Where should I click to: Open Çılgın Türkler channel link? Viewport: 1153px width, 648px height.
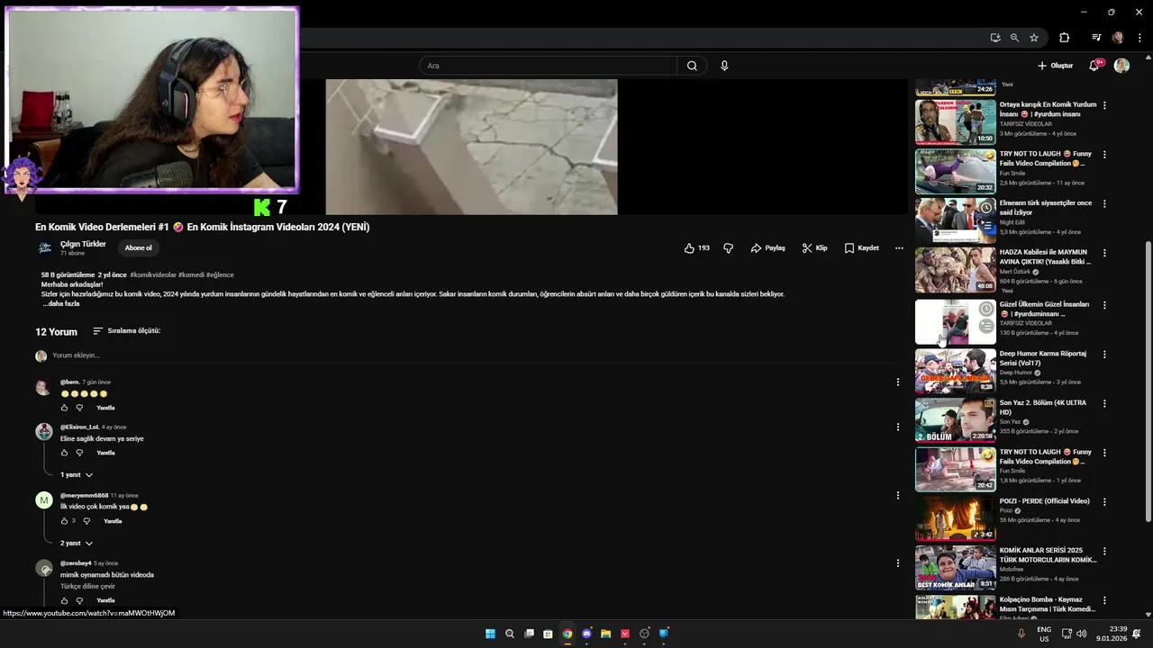(x=83, y=244)
